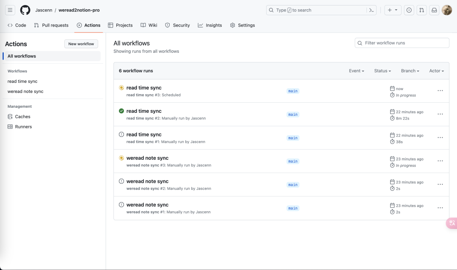This screenshot has width=457, height=270.
Task: Switch to the Pull requests tab
Action: (x=51, y=25)
